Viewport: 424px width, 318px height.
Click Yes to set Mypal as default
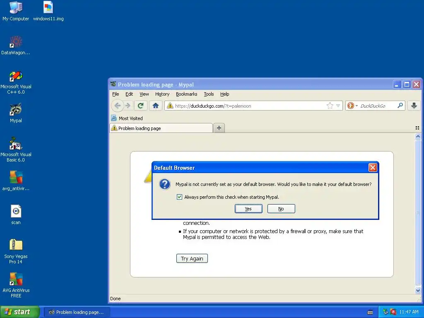tap(248, 209)
